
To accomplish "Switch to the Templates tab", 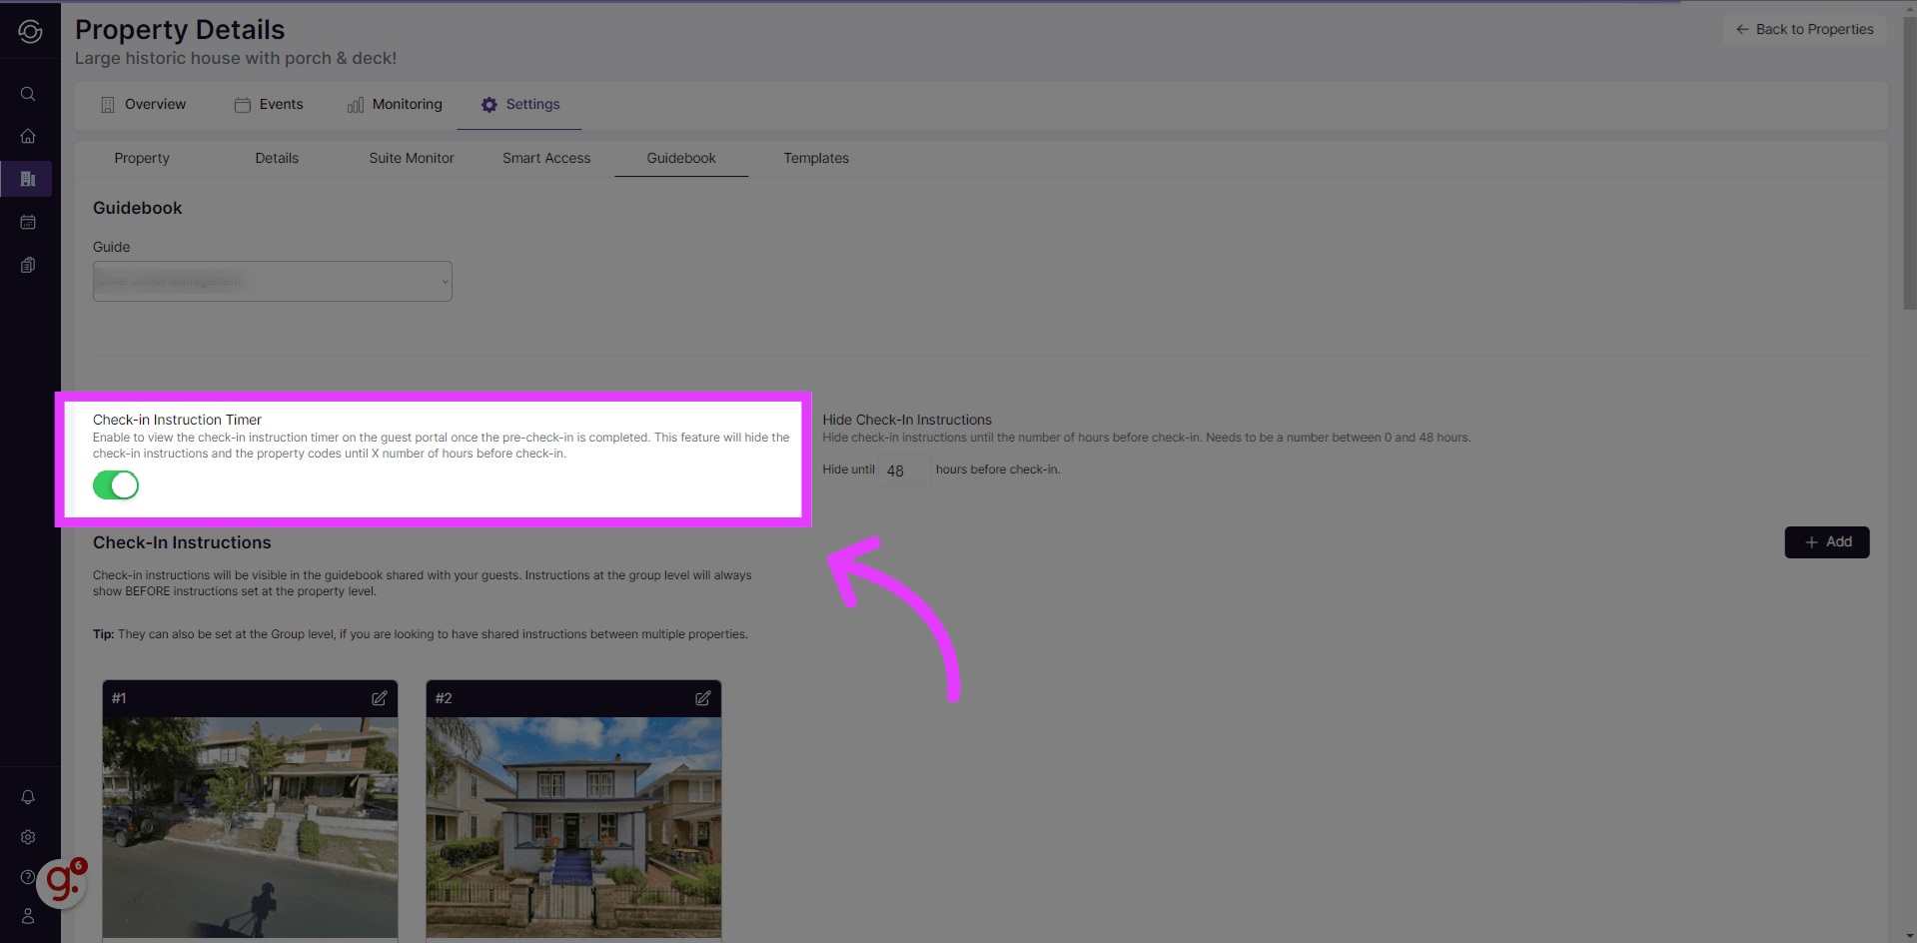I will (x=815, y=158).
